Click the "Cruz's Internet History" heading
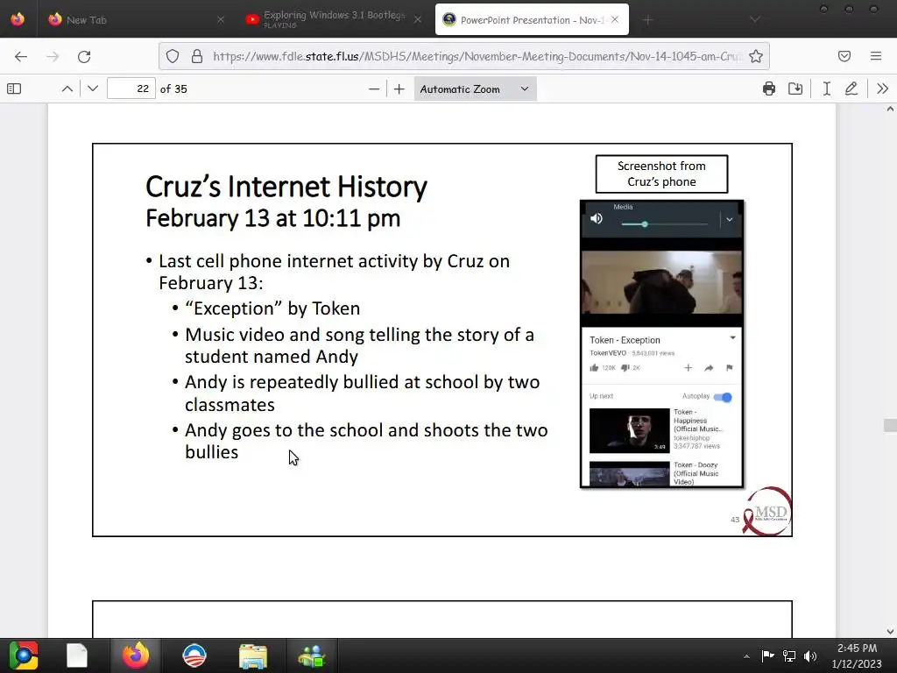This screenshot has height=673, width=897. (x=286, y=187)
